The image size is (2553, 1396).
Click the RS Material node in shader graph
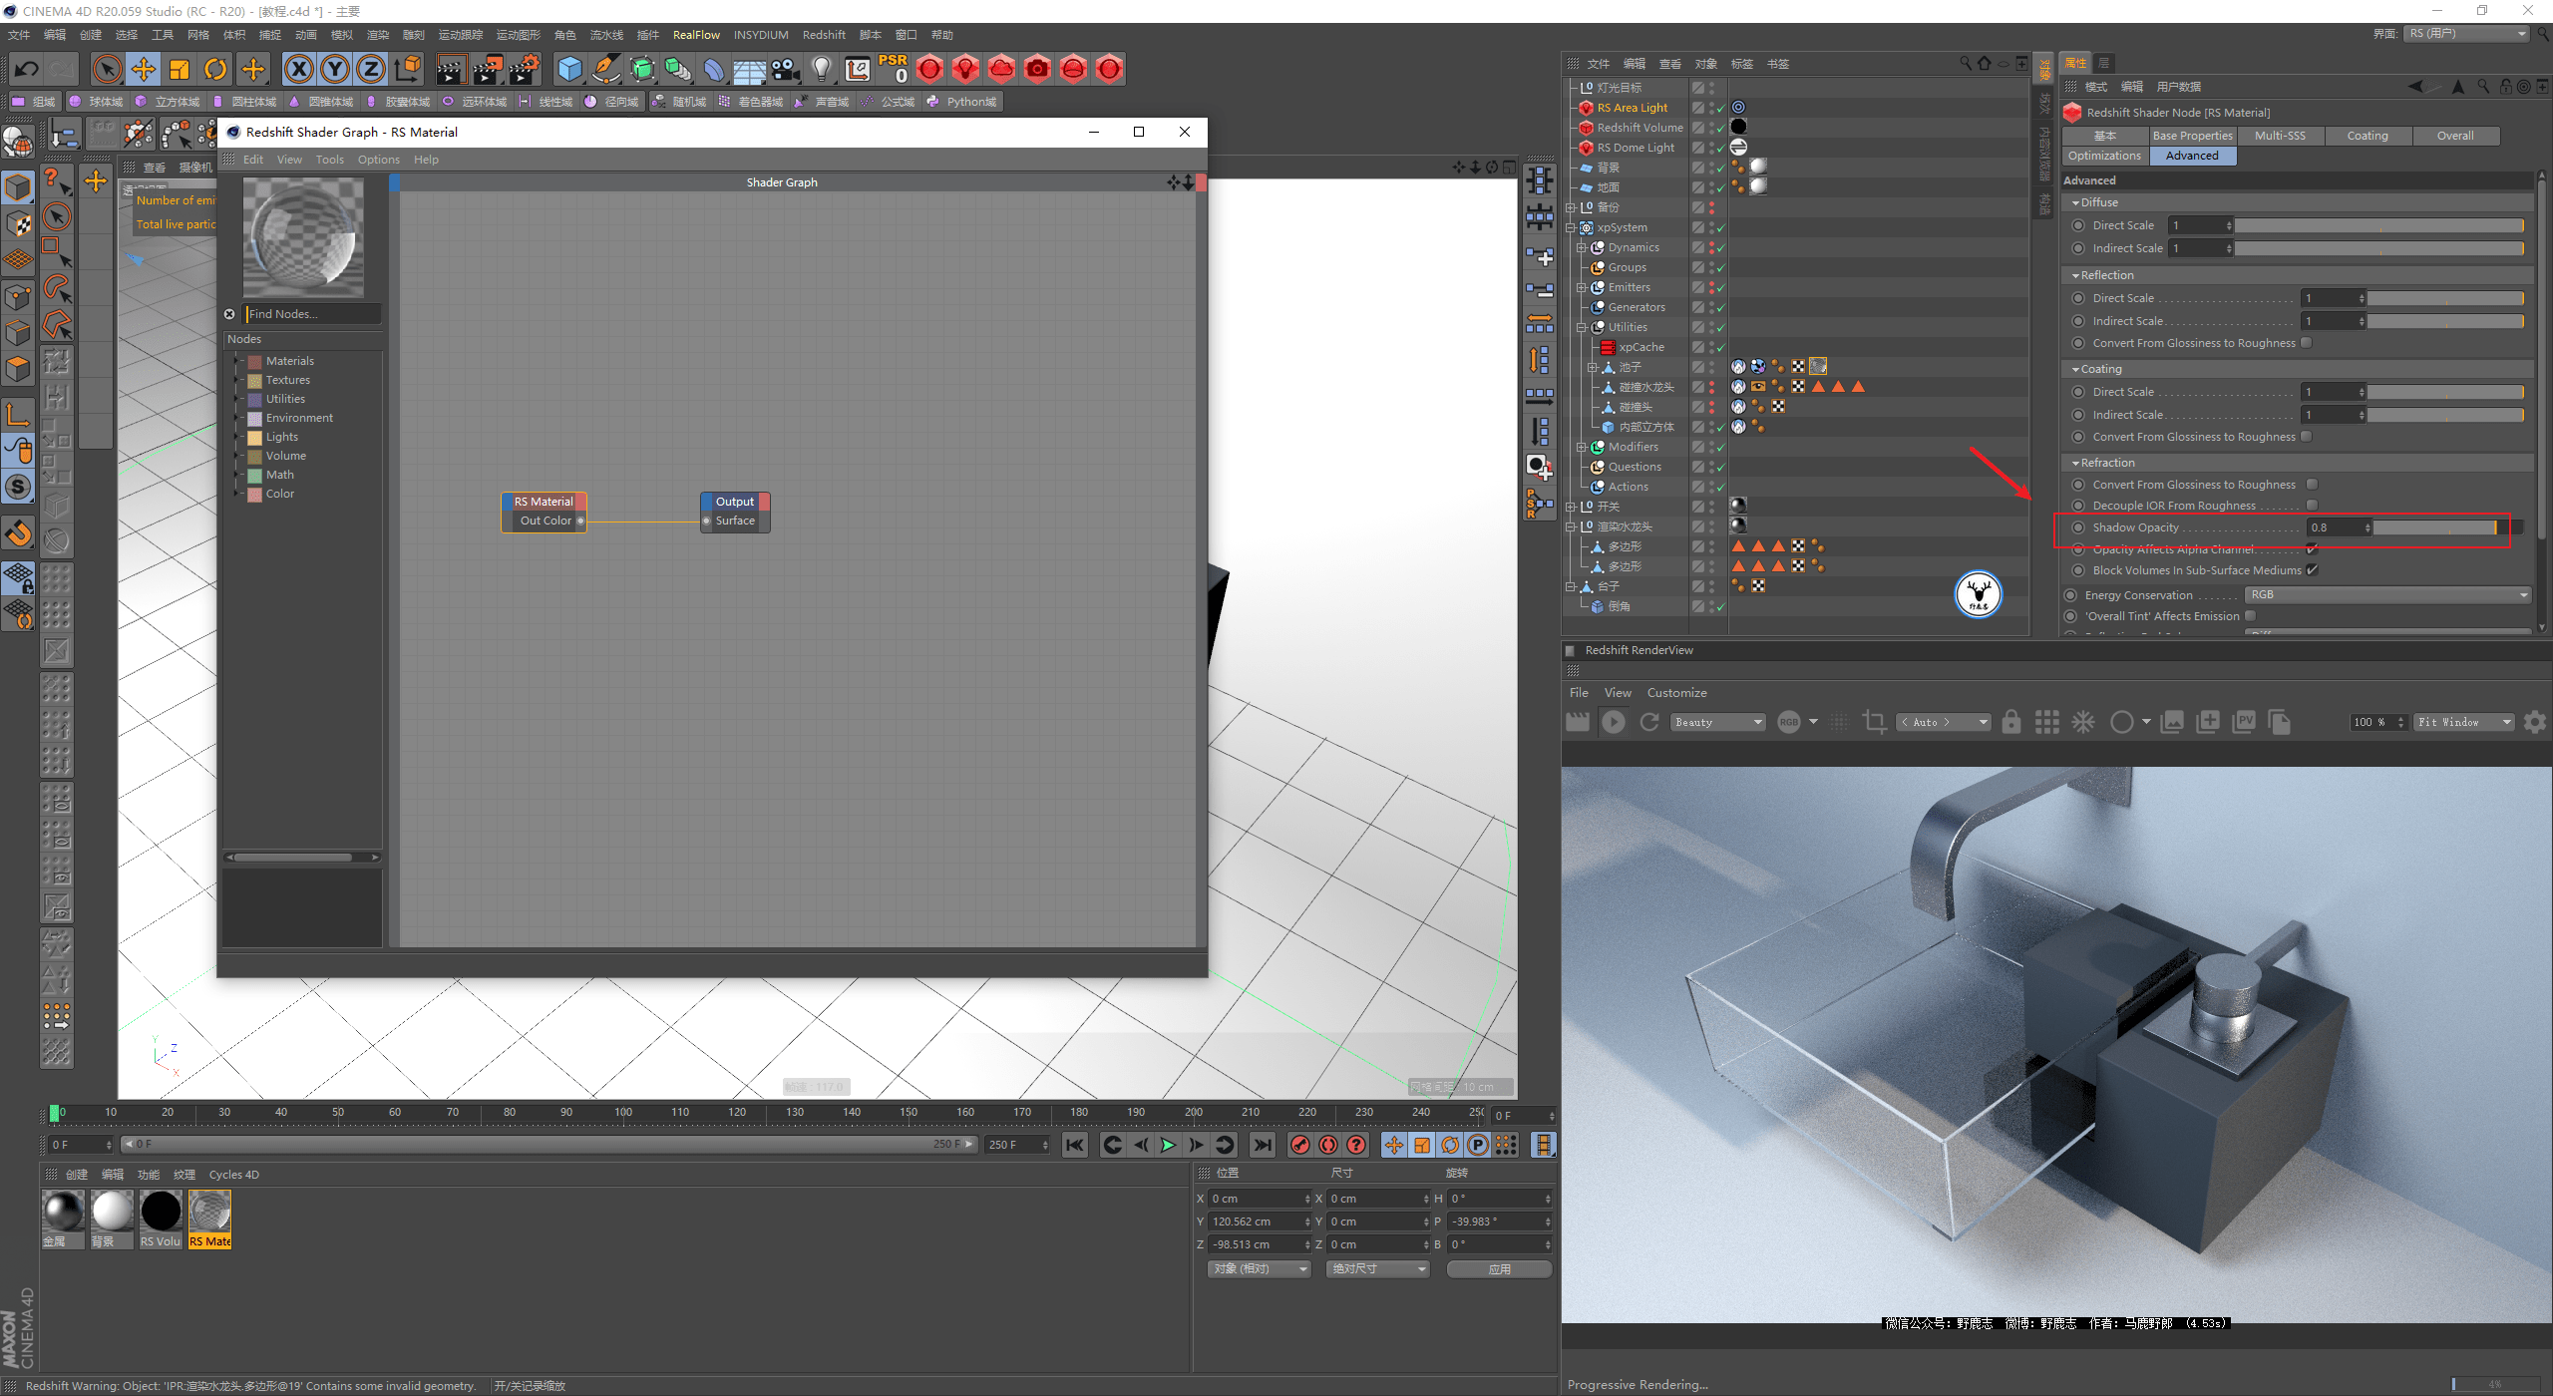[544, 501]
